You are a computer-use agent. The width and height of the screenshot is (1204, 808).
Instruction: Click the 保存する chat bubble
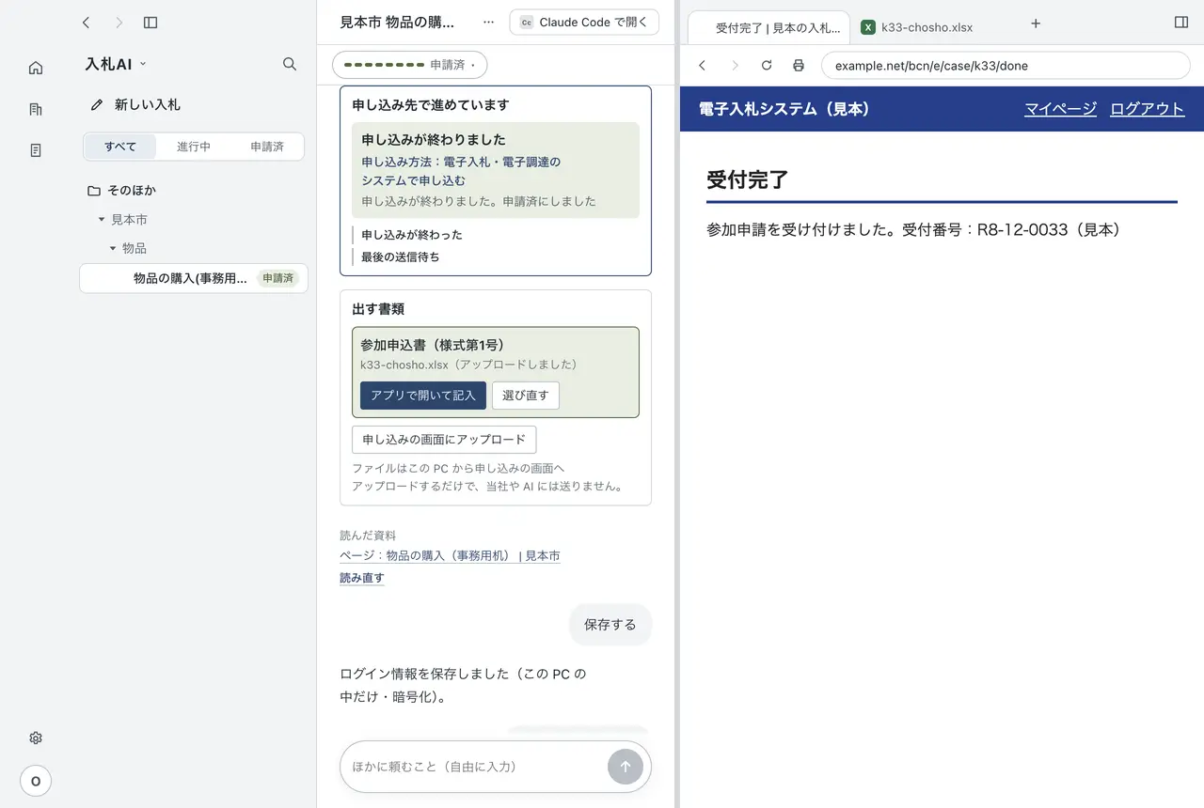tap(610, 625)
